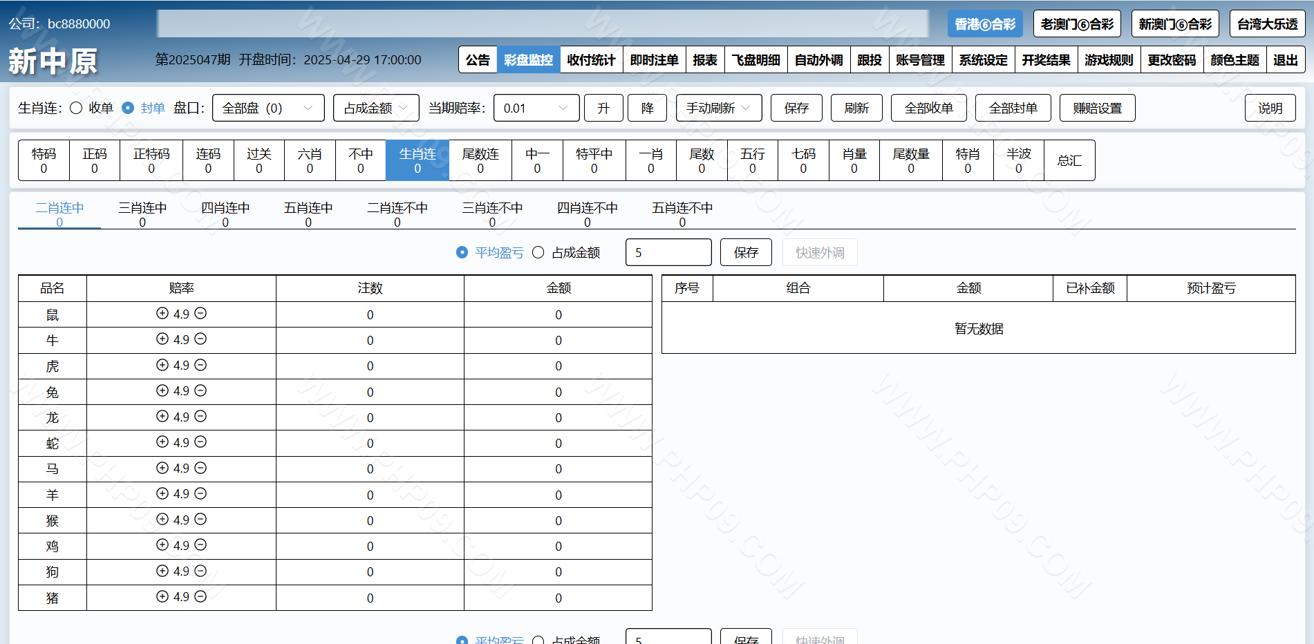Click the input field containing 5
This screenshot has width=1314, height=644.
pos(668,253)
